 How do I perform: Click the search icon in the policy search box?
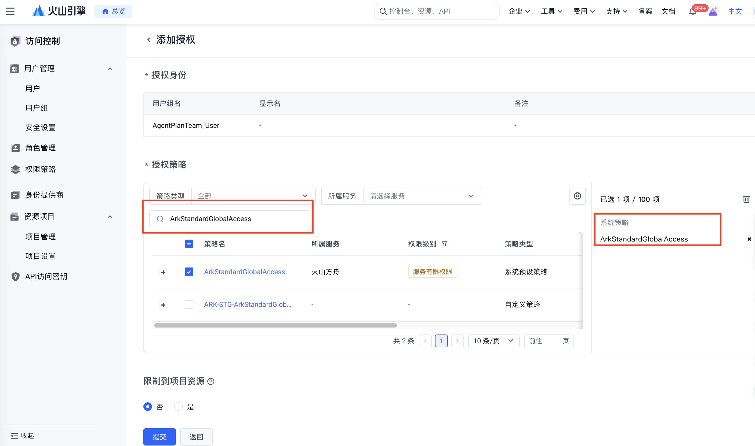[x=160, y=219]
